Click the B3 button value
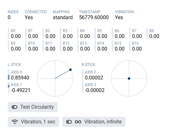 68,36
